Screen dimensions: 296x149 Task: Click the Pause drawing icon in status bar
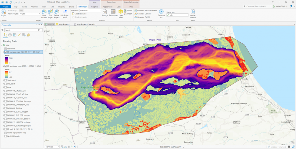click(289, 147)
